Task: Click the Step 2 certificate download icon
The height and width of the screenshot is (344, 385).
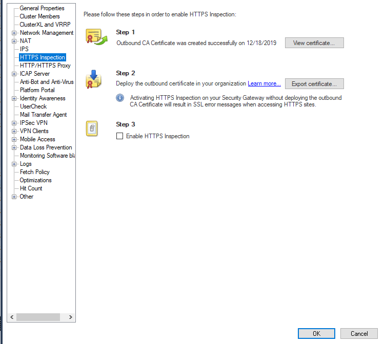Action: pos(93,79)
